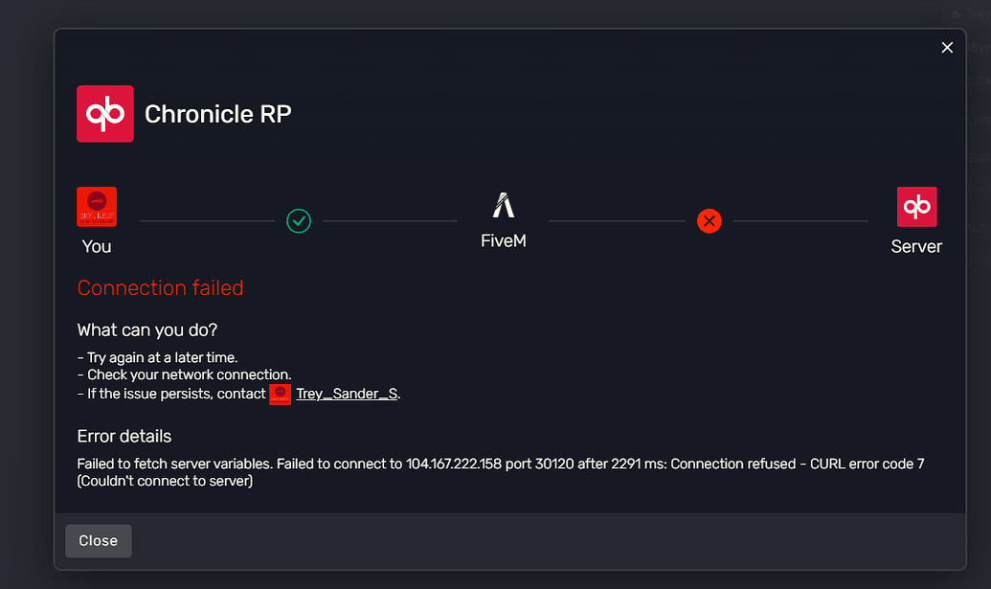991x589 pixels.
Task: Click the qb Server icon on the right
Action: click(916, 206)
